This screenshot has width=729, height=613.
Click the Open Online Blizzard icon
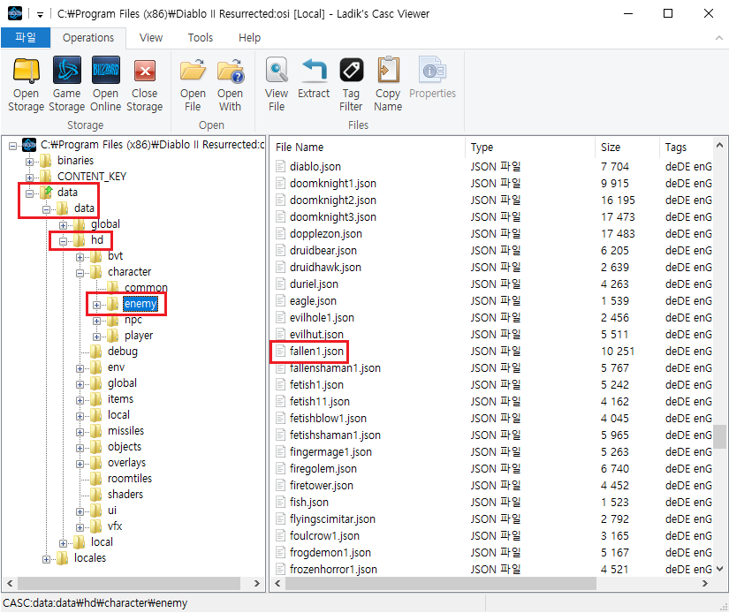(x=106, y=71)
